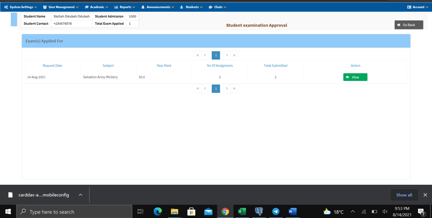Click next page arrow in top paginator

[227, 55]
